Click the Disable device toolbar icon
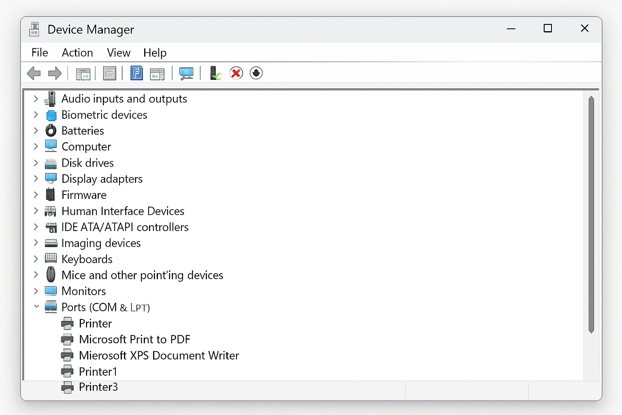Screen dimensions: 622x415 (x=256, y=73)
